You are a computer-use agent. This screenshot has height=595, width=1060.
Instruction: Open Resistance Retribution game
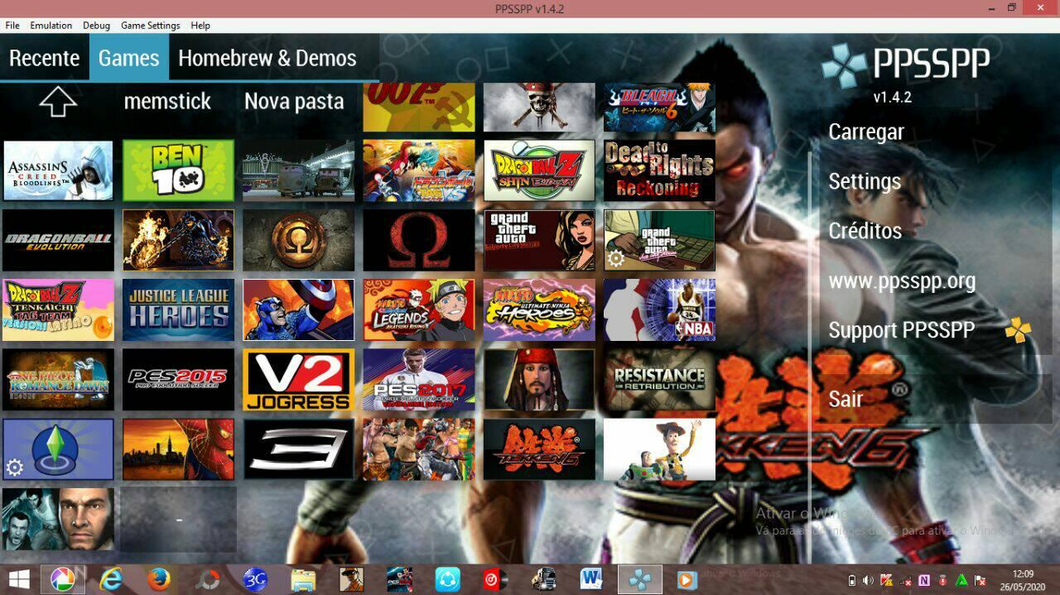[x=659, y=380]
